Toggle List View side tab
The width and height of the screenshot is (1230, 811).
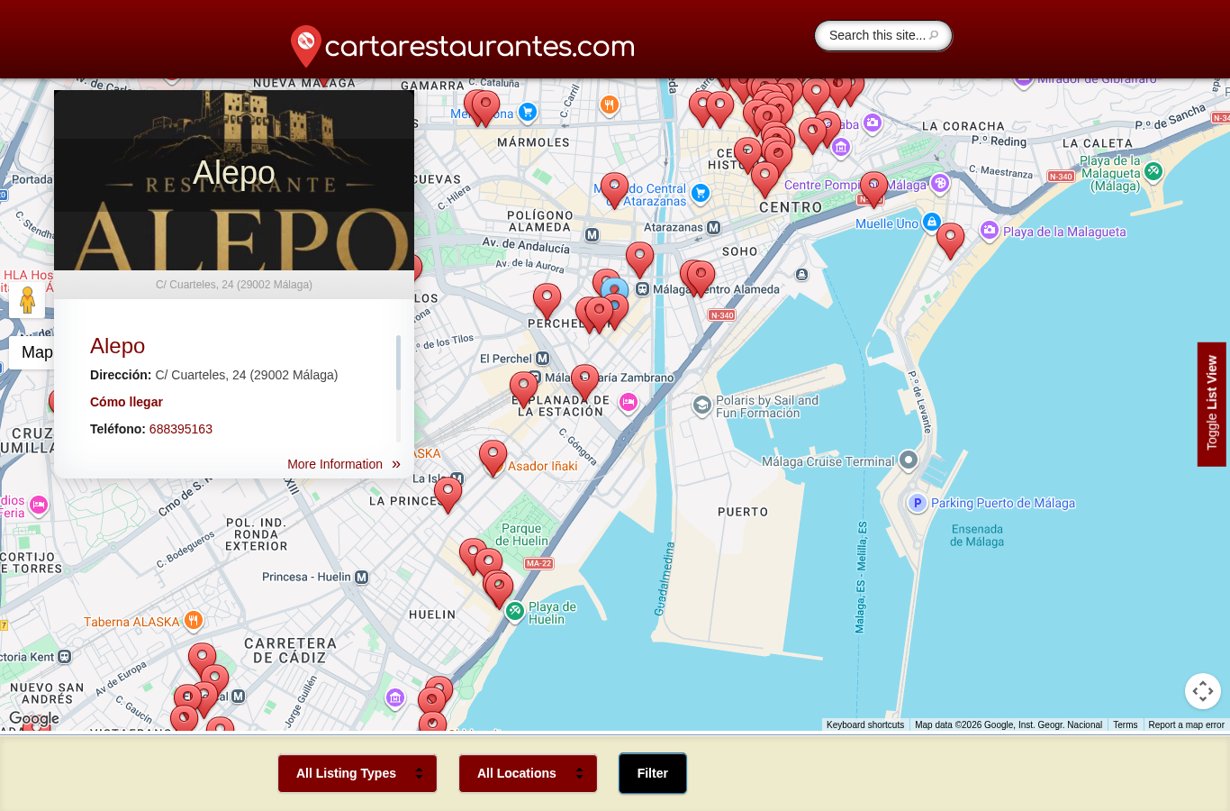1212,404
